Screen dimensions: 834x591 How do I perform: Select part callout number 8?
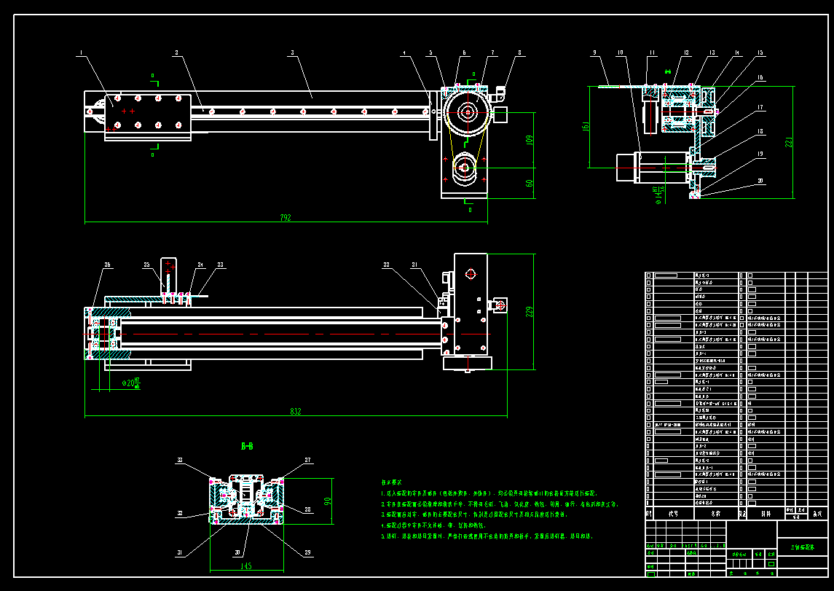coord(519,52)
